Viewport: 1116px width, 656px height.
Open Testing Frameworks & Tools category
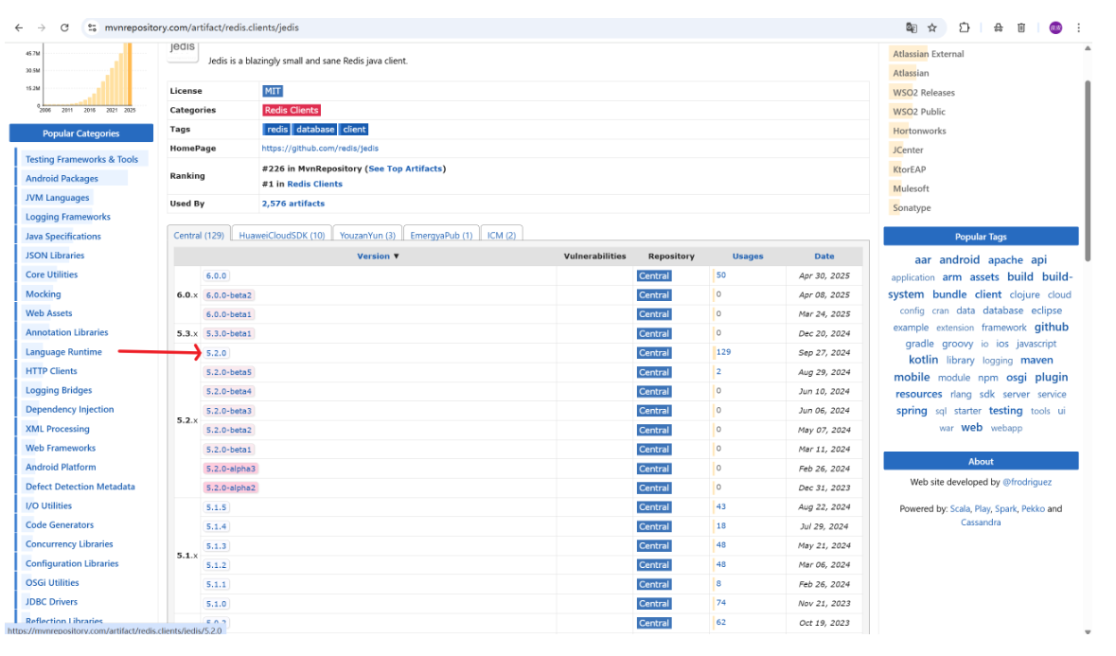pos(81,159)
